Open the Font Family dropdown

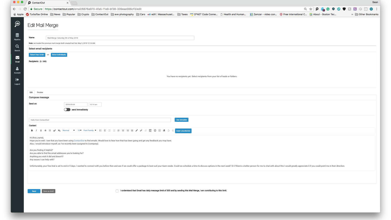pyautogui.click(x=89, y=130)
